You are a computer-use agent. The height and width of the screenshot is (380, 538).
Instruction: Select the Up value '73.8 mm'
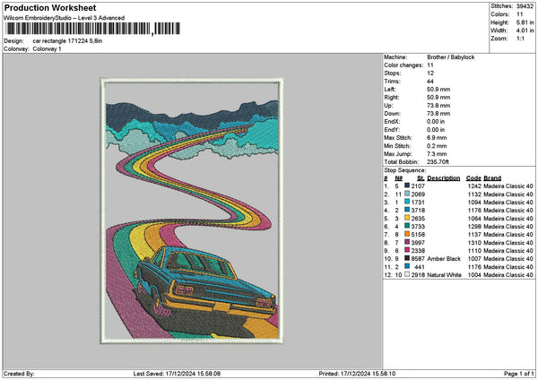pyautogui.click(x=438, y=106)
